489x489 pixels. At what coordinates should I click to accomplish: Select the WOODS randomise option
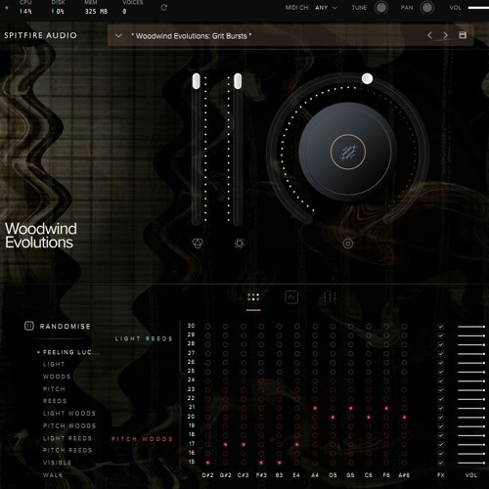(57, 377)
